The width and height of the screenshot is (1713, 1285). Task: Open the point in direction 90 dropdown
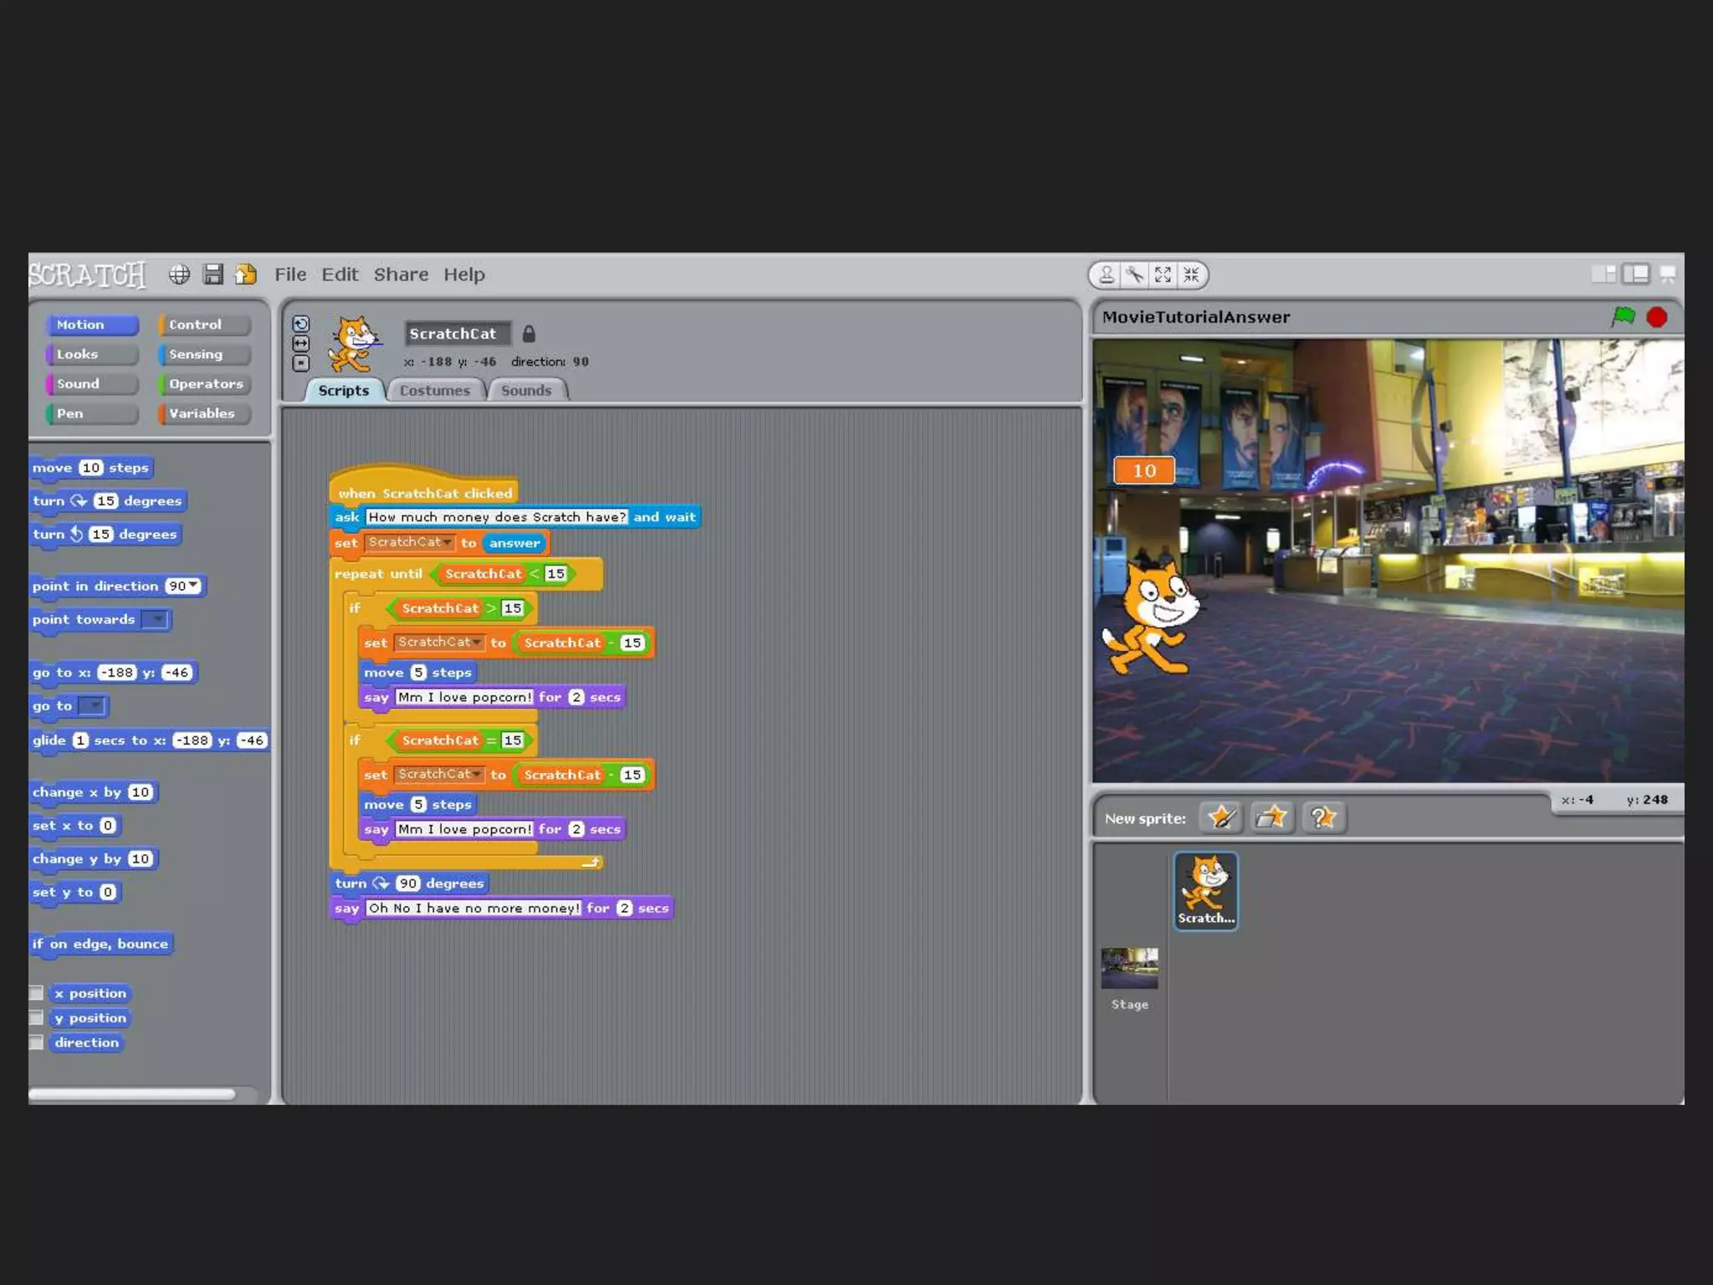pos(194,586)
